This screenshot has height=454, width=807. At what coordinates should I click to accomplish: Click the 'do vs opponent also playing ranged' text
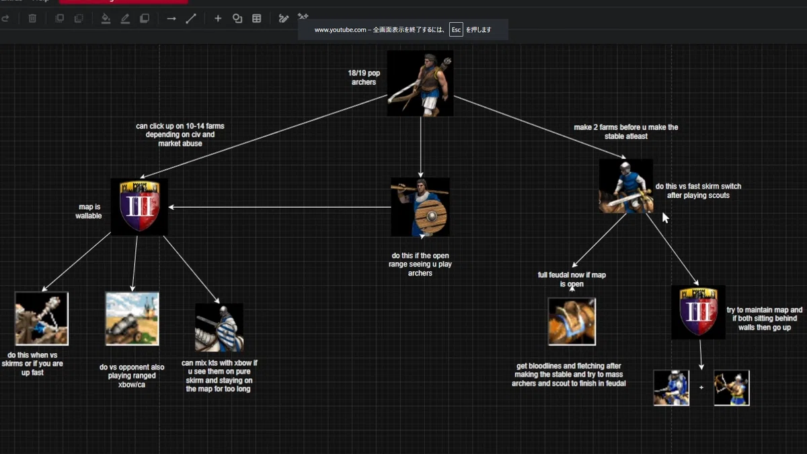pyautogui.click(x=132, y=377)
